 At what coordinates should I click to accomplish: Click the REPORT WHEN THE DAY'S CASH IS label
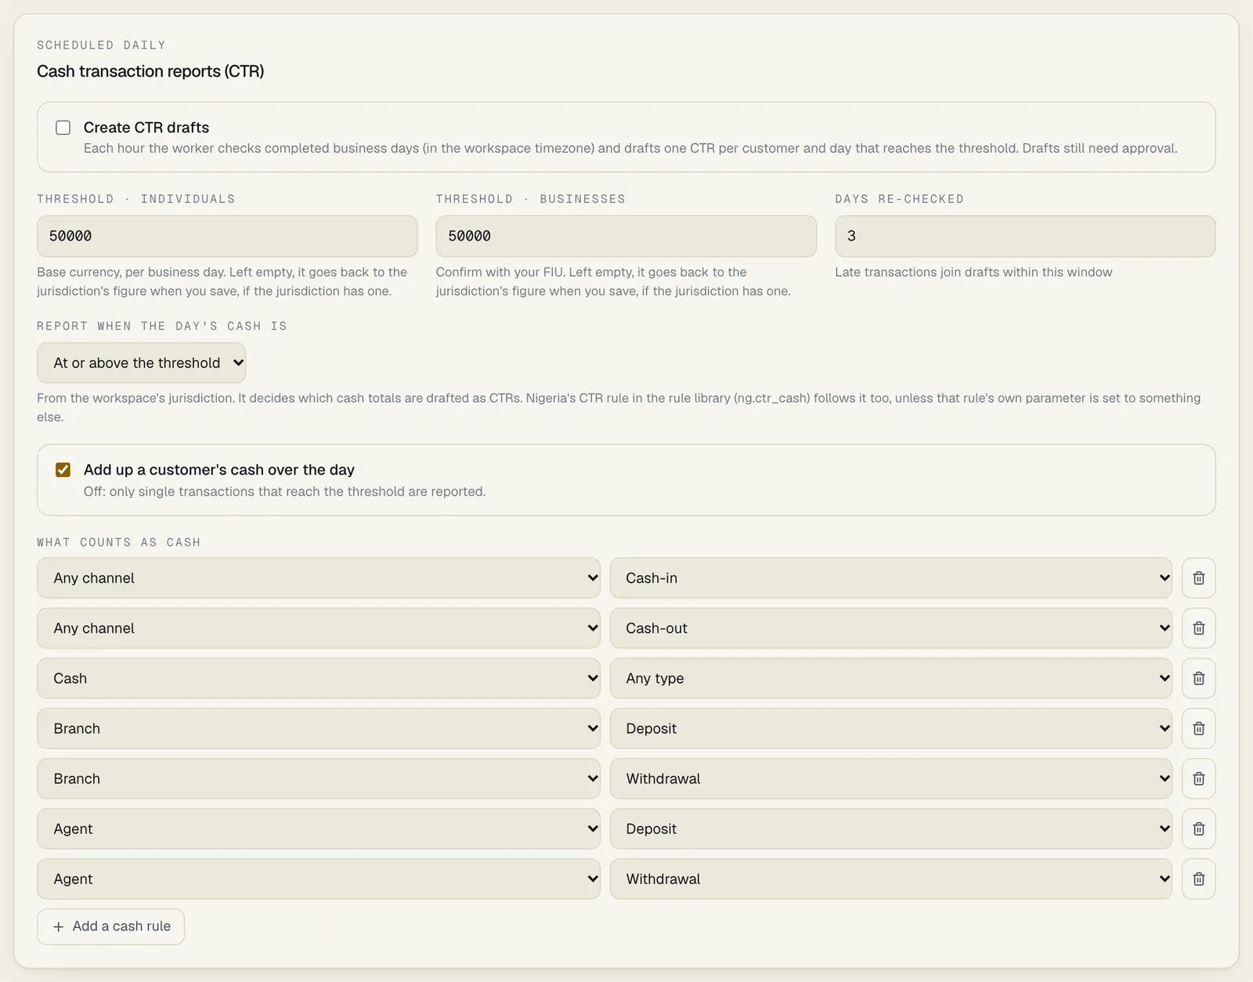tap(162, 326)
